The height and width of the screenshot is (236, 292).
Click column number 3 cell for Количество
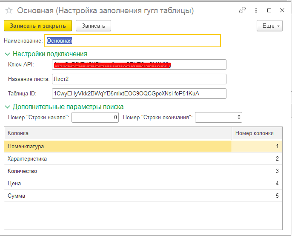[x=257, y=171]
